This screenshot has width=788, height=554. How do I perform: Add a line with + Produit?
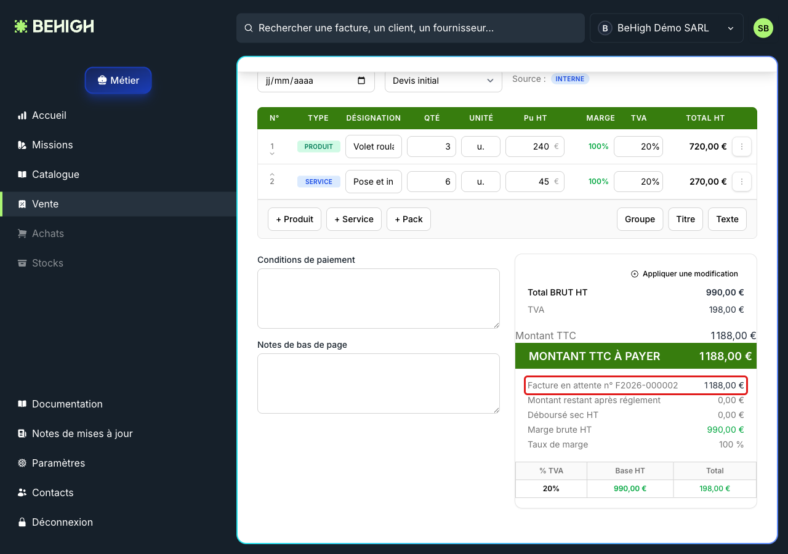coord(294,219)
